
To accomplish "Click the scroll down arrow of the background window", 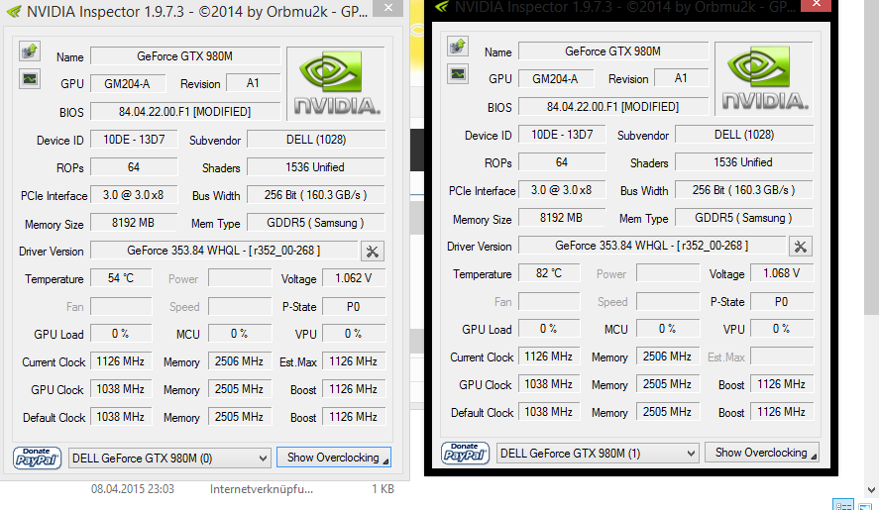I will (x=871, y=490).
